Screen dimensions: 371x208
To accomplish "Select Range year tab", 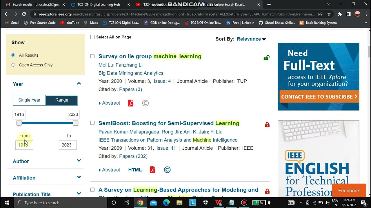I will tap(62, 100).
